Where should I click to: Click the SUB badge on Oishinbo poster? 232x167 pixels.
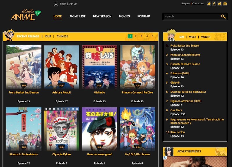click(x=99, y=85)
